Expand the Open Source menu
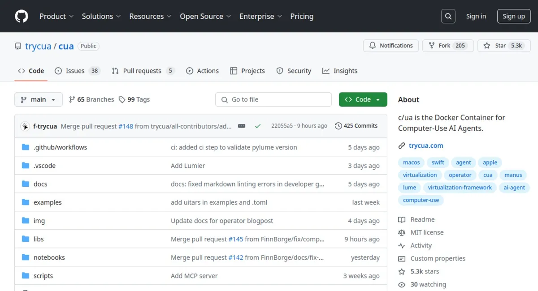Viewport: 538px width, 291px height. coord(206,16)
